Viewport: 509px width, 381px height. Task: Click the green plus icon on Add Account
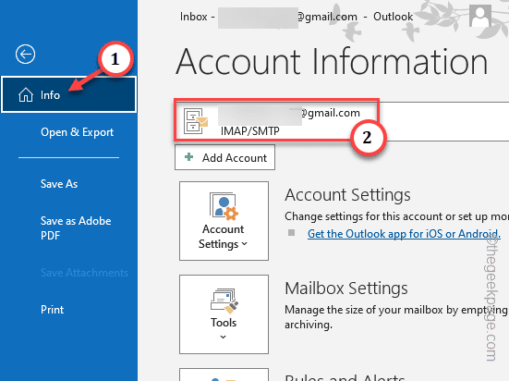[x=188, y=157]
